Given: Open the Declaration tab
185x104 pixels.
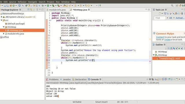Looking at the screenshot, I should 79,79.
